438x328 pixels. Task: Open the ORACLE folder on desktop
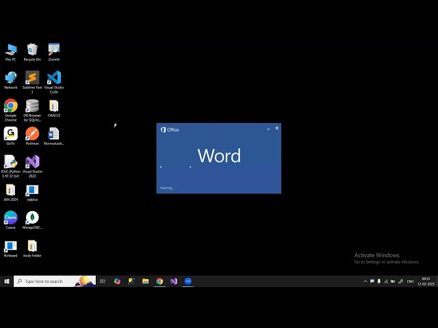(54, 108)
